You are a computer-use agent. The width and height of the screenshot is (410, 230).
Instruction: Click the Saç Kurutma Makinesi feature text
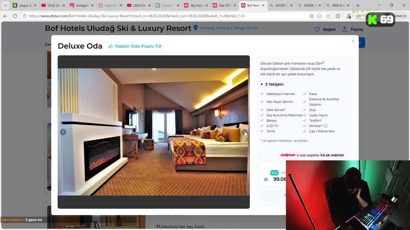point(284,115)
